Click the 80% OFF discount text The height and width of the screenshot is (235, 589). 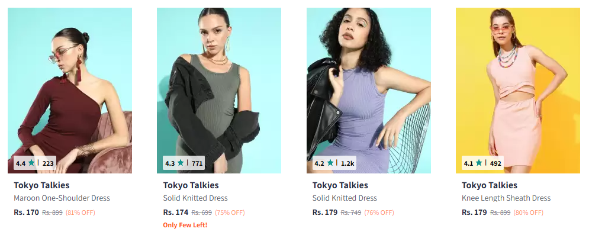coord(529,213)
